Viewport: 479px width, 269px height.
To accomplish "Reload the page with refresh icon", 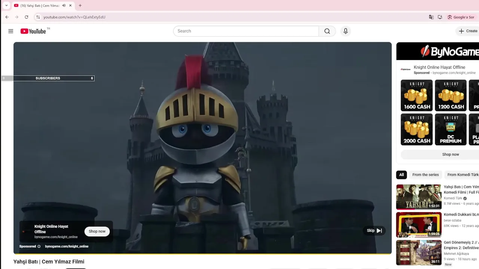I will 26,17.
